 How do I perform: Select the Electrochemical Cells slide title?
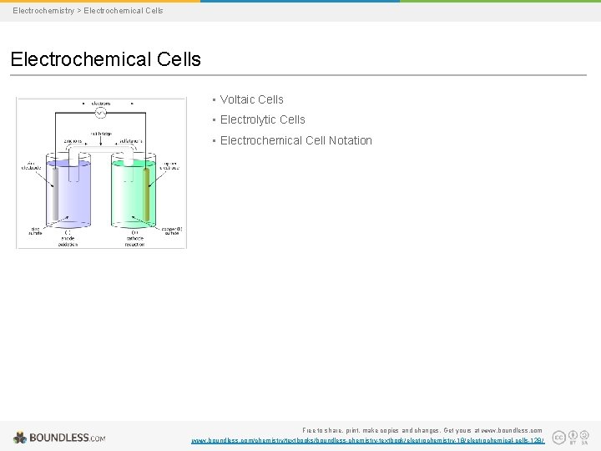106,59
